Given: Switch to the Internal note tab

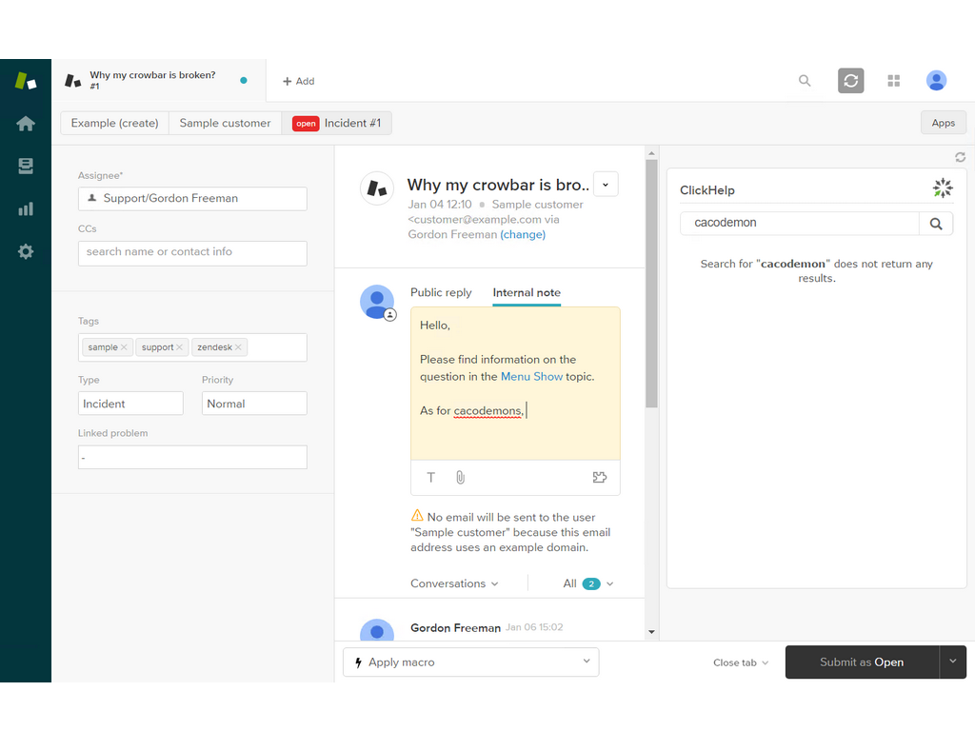Looking at the screenshot, I should (527, 292).
